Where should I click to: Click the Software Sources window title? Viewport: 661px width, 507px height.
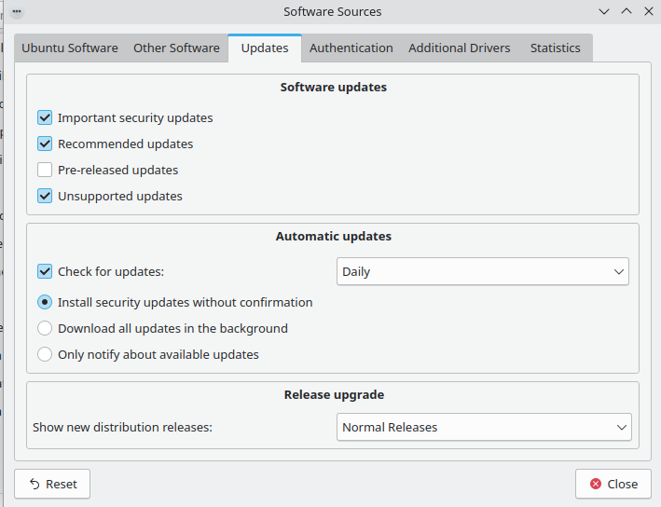pos(332,11)
